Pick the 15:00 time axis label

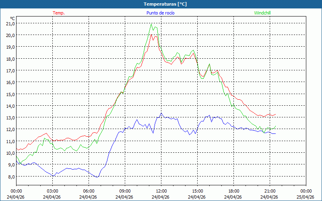tap(197, 191)
